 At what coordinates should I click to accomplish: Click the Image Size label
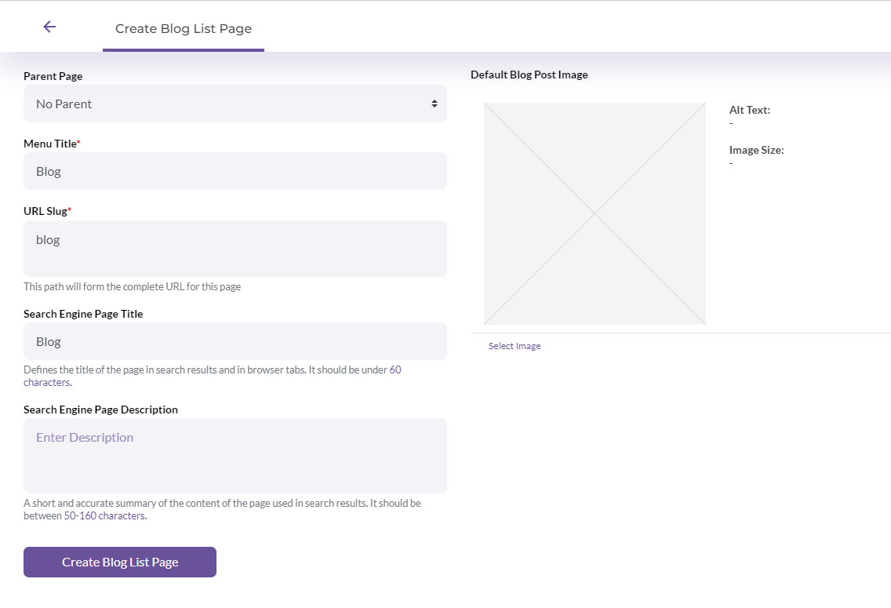point(756,150)
